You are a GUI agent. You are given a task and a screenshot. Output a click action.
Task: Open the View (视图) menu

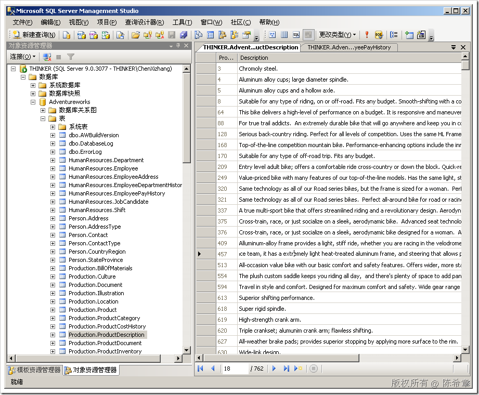tap(79, 22)
